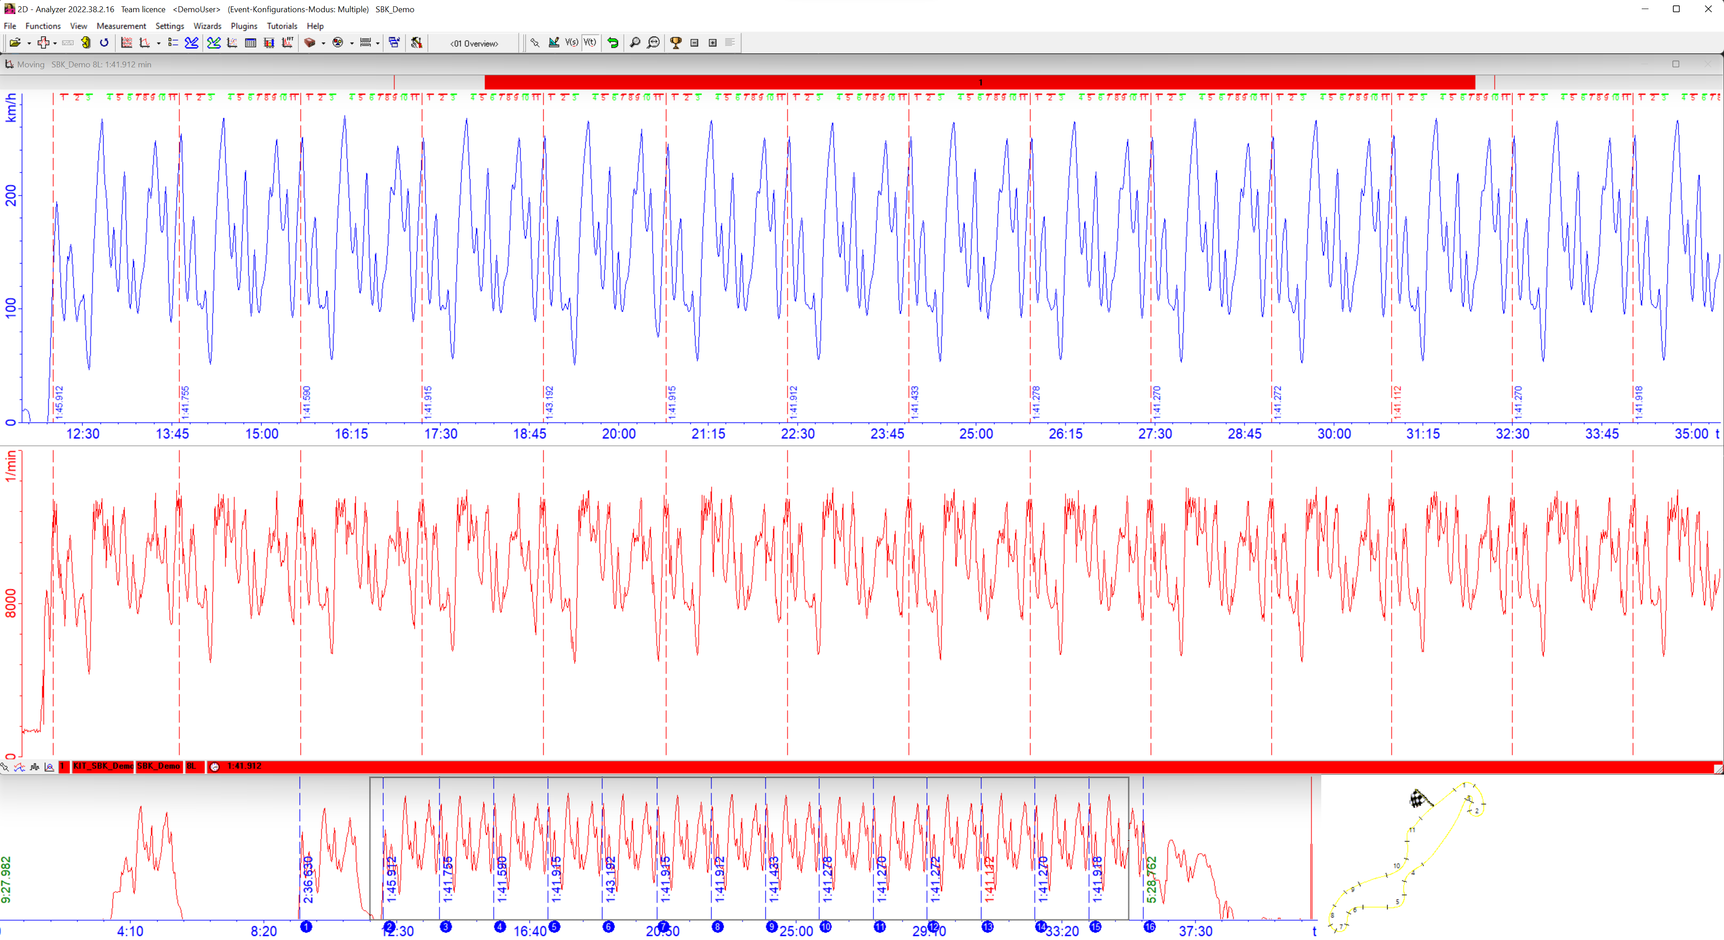Click the 1:41.912 lap time label
This screenshot has width=1724, height=940.
click(244, 766)
